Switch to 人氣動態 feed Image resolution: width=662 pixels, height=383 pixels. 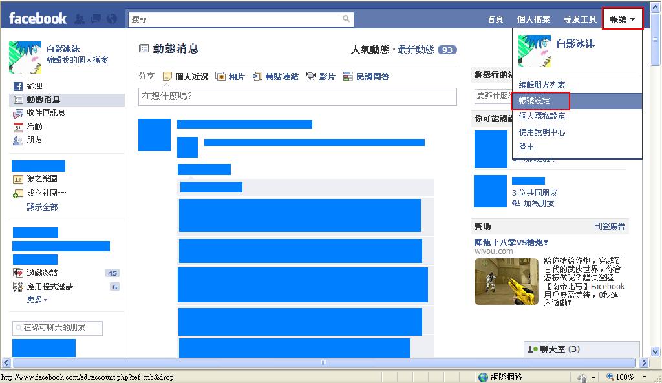370,50
